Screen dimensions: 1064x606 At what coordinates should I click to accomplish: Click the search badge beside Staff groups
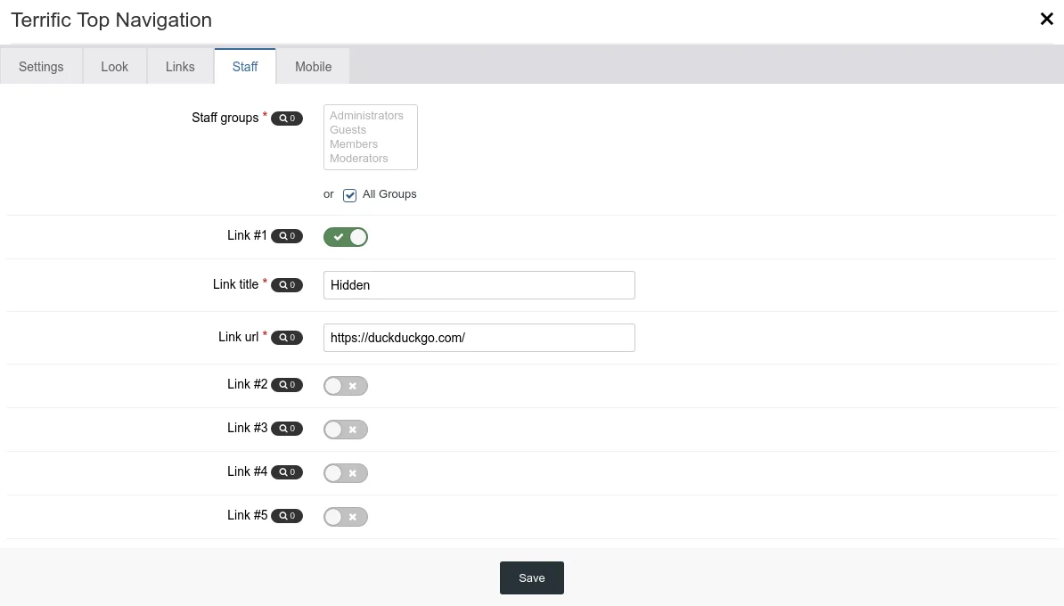pyautogui.click(x=286, y=119)
